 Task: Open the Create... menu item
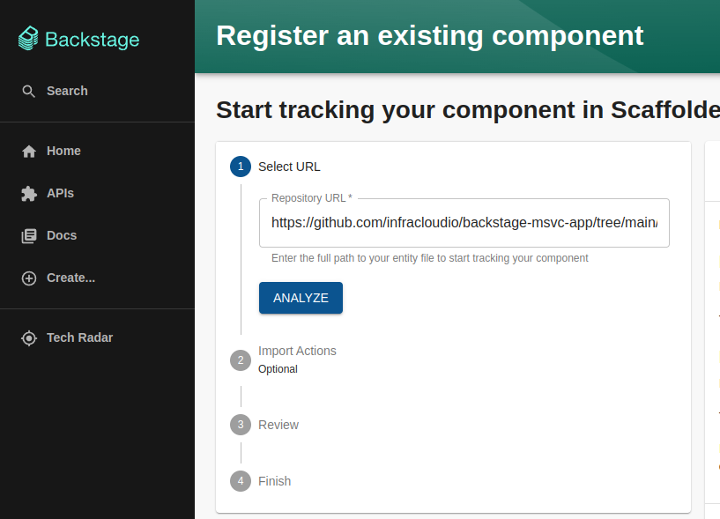71,278
